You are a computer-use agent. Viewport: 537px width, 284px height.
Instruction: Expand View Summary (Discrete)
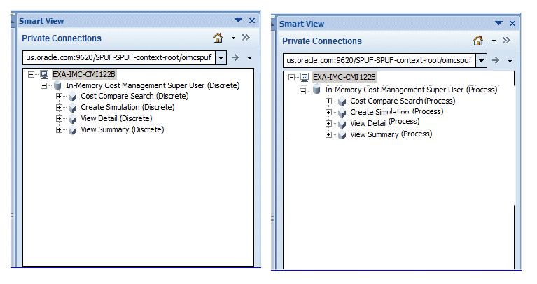[x=60, y=130]
